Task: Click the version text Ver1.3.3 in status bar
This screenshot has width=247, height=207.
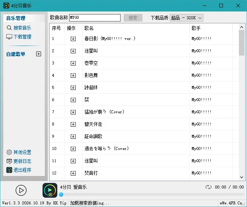Action: point(11,203)
